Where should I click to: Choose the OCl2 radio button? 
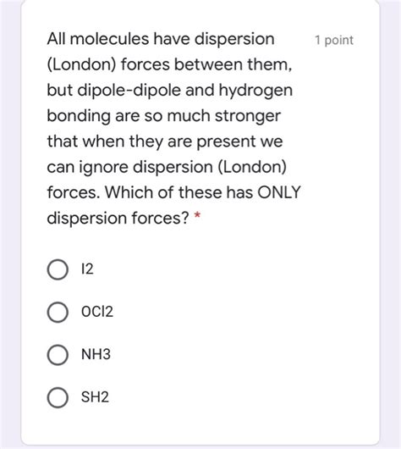[58, 312]
